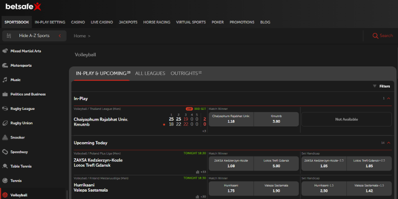Click the Home breadcrumb link
398x199 pixels.
80,36
